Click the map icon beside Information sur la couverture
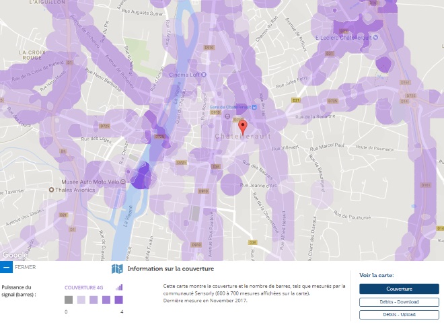This screenshot has width=444, height=329. pos(117,268)
